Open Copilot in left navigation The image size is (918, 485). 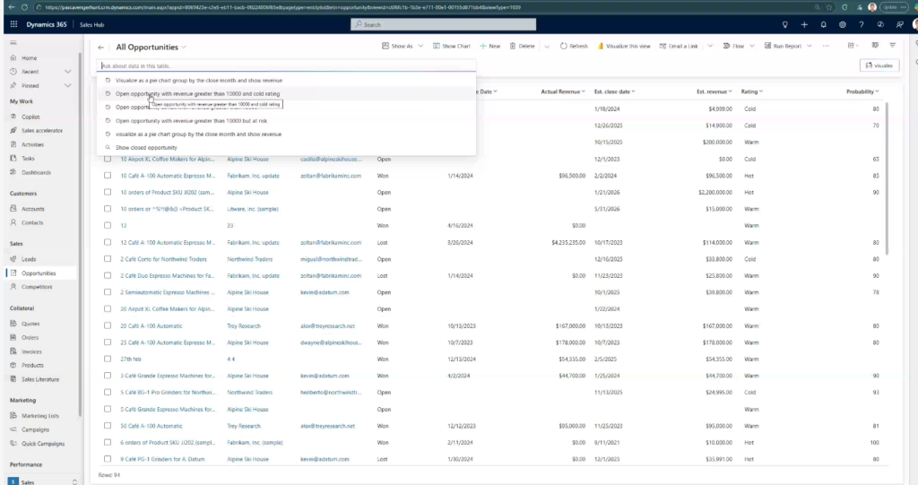pyautogui.click(x=30, y=117)
